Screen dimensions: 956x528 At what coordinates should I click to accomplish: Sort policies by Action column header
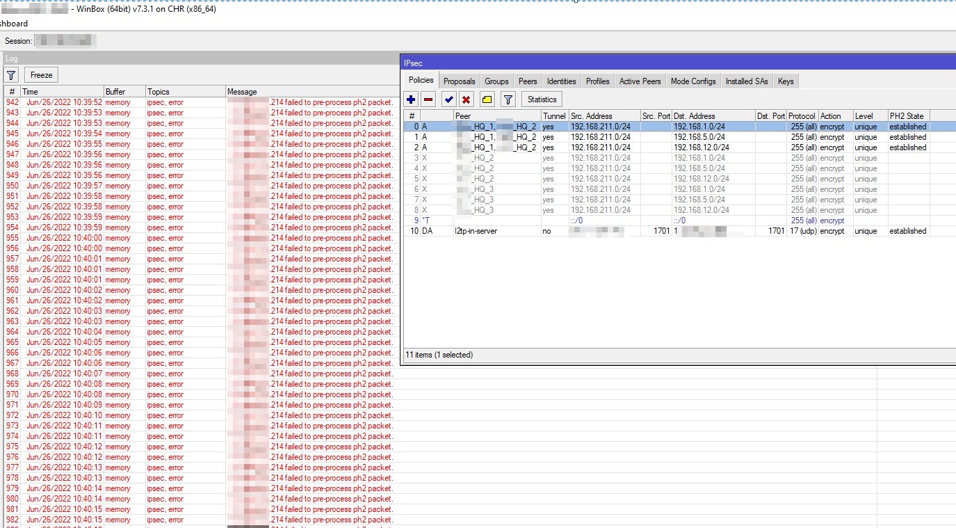click(836, 116)
